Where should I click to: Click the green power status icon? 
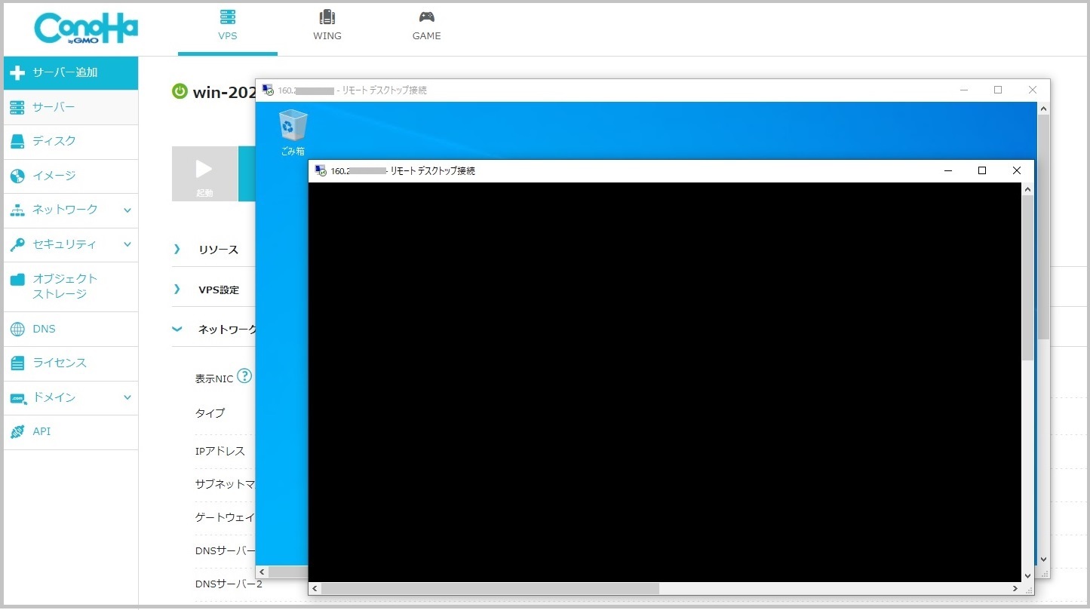pyautogui.click(x=180, y=92)
